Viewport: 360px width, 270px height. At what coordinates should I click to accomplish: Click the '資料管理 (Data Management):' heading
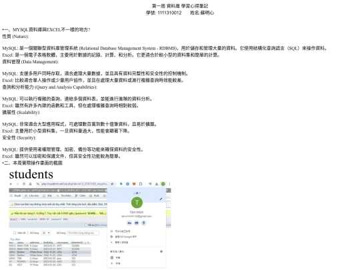point(31,62)
